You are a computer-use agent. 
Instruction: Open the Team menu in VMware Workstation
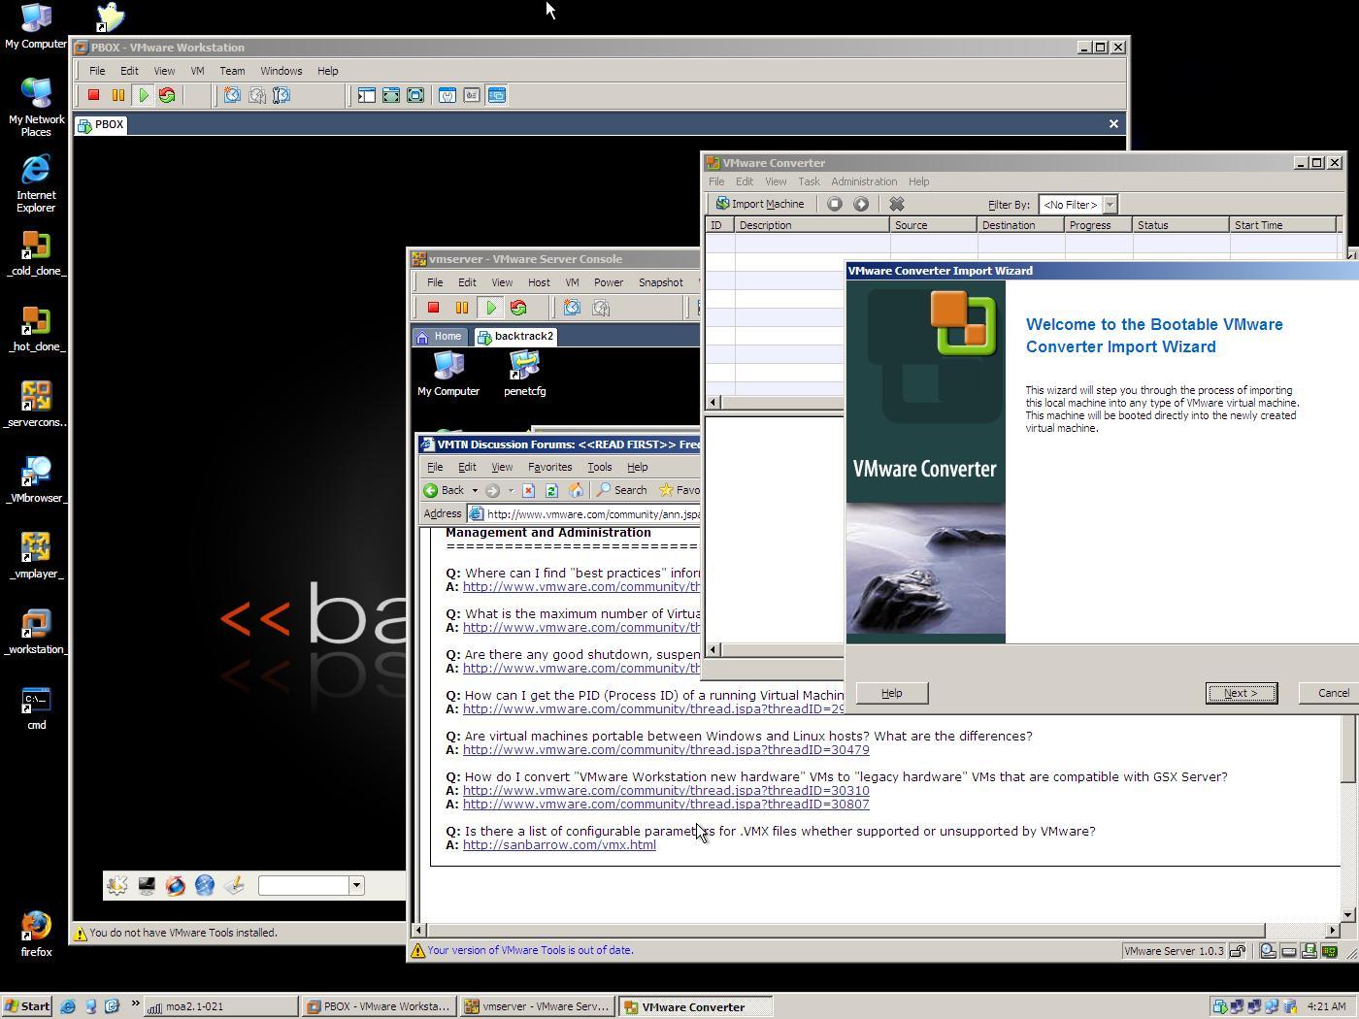(232, 71)
